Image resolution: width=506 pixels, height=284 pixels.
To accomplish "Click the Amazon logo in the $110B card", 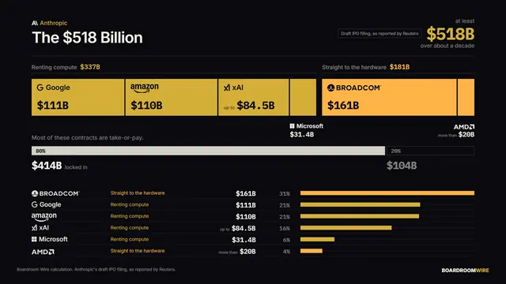I will tap(145, 88).
